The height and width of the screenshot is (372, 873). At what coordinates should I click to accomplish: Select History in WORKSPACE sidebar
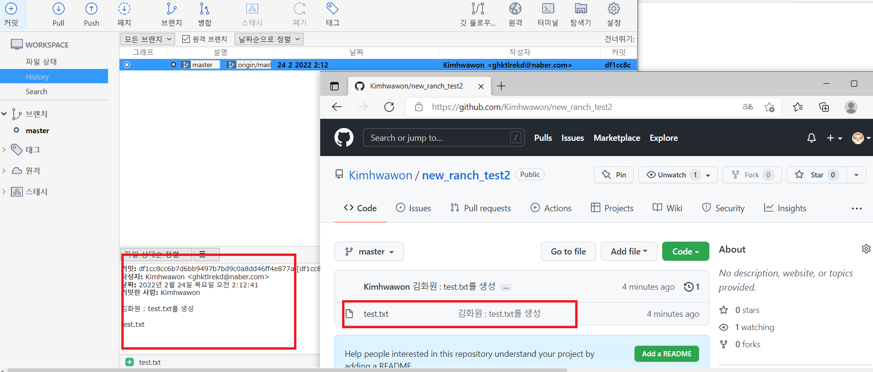tap(37, 77)
